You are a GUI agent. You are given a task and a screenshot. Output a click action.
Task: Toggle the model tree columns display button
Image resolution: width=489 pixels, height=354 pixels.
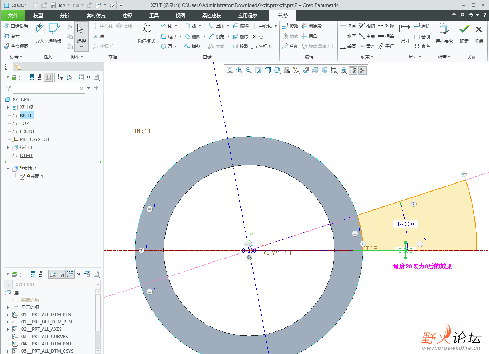point(48,77)
